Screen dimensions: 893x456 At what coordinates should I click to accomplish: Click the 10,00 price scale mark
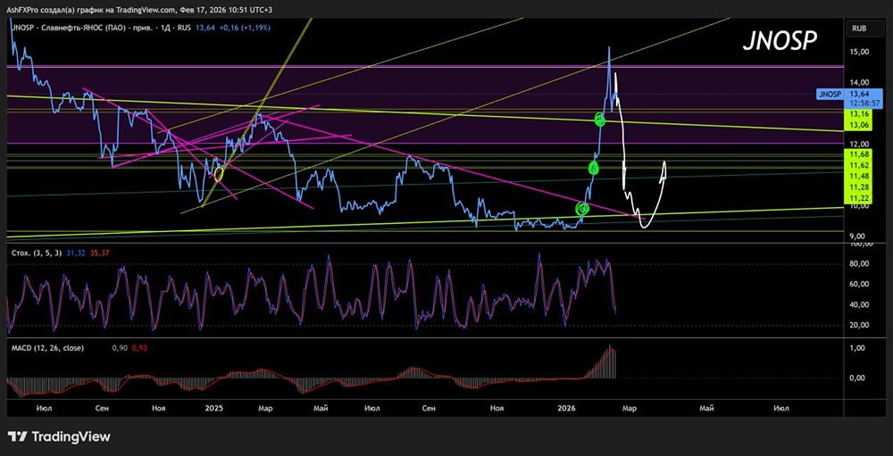click(x=857, y=205)
